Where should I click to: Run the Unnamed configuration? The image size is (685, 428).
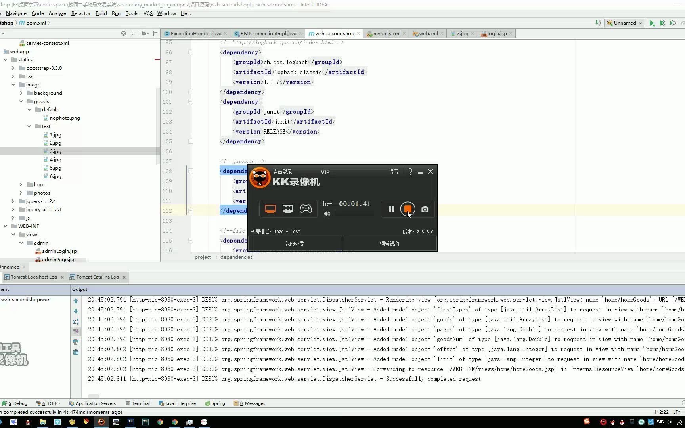pyautogui.click(x=652, y=23)
